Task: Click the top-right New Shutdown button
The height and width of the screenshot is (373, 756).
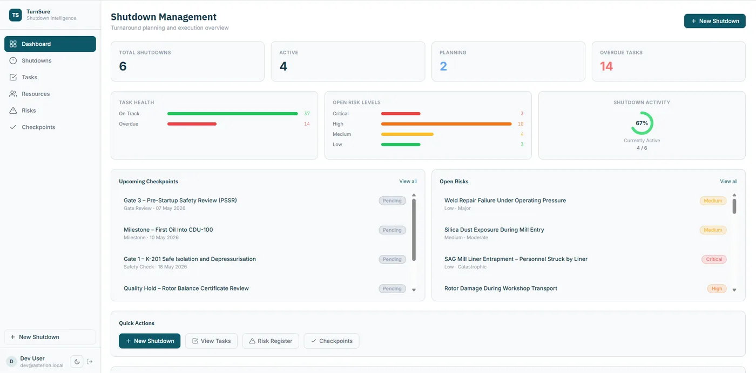Action: click(x=715, y=21)
